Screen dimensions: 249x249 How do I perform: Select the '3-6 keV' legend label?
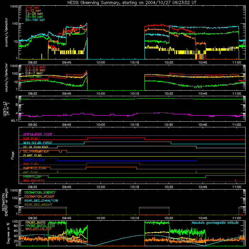pyautogui.click(x=32, y=7)
